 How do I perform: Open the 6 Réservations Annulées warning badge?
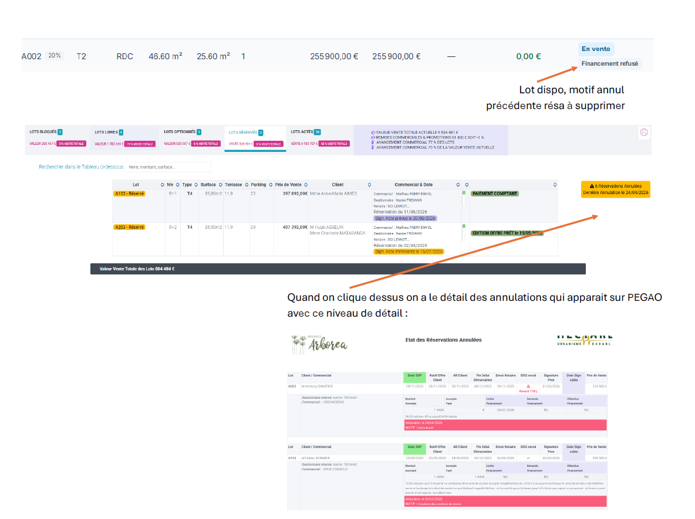coord(616,189)
